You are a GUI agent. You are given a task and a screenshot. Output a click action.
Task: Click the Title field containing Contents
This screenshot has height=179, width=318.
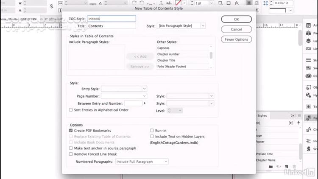pyautogui.click(x=112, y=26)
